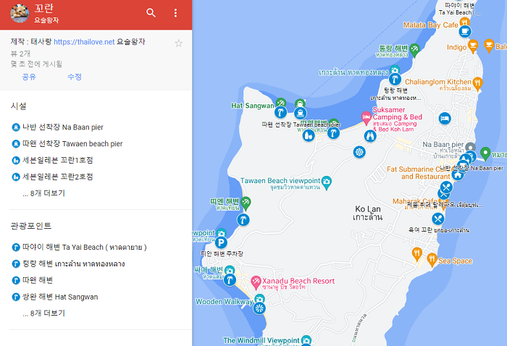Viewport: 507px width, 346px height.
Task: Expand 8 more items under 시설
Action: point(43,193)
